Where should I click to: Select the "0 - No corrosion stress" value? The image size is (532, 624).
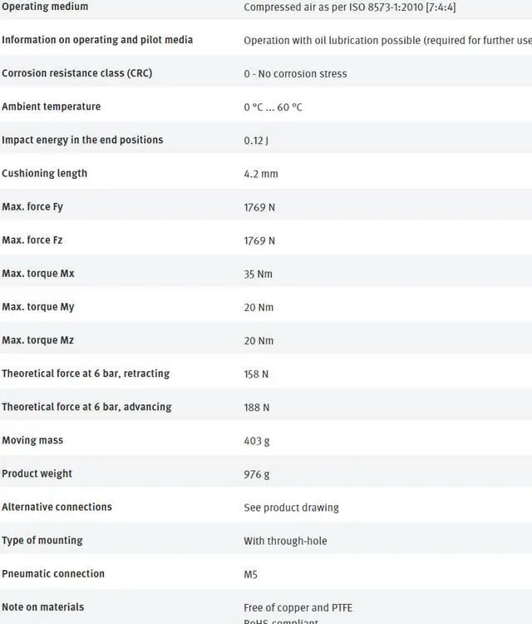(295, 74)
